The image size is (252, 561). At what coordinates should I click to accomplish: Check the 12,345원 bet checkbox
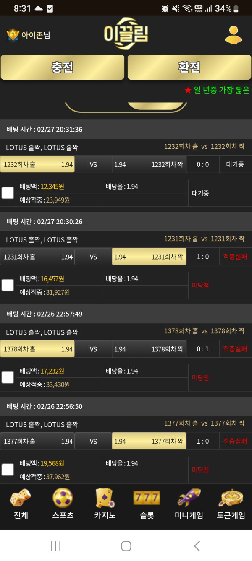click(x=8, y=193)
